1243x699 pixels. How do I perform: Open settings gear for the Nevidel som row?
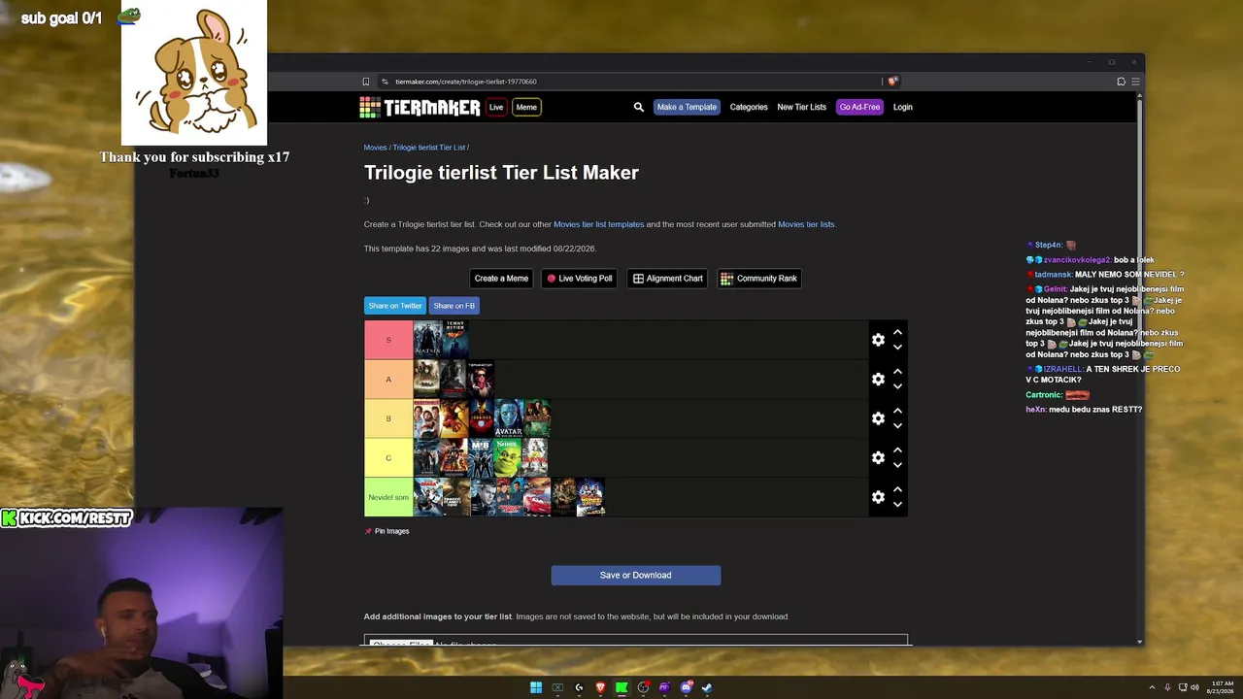point(878,497)
